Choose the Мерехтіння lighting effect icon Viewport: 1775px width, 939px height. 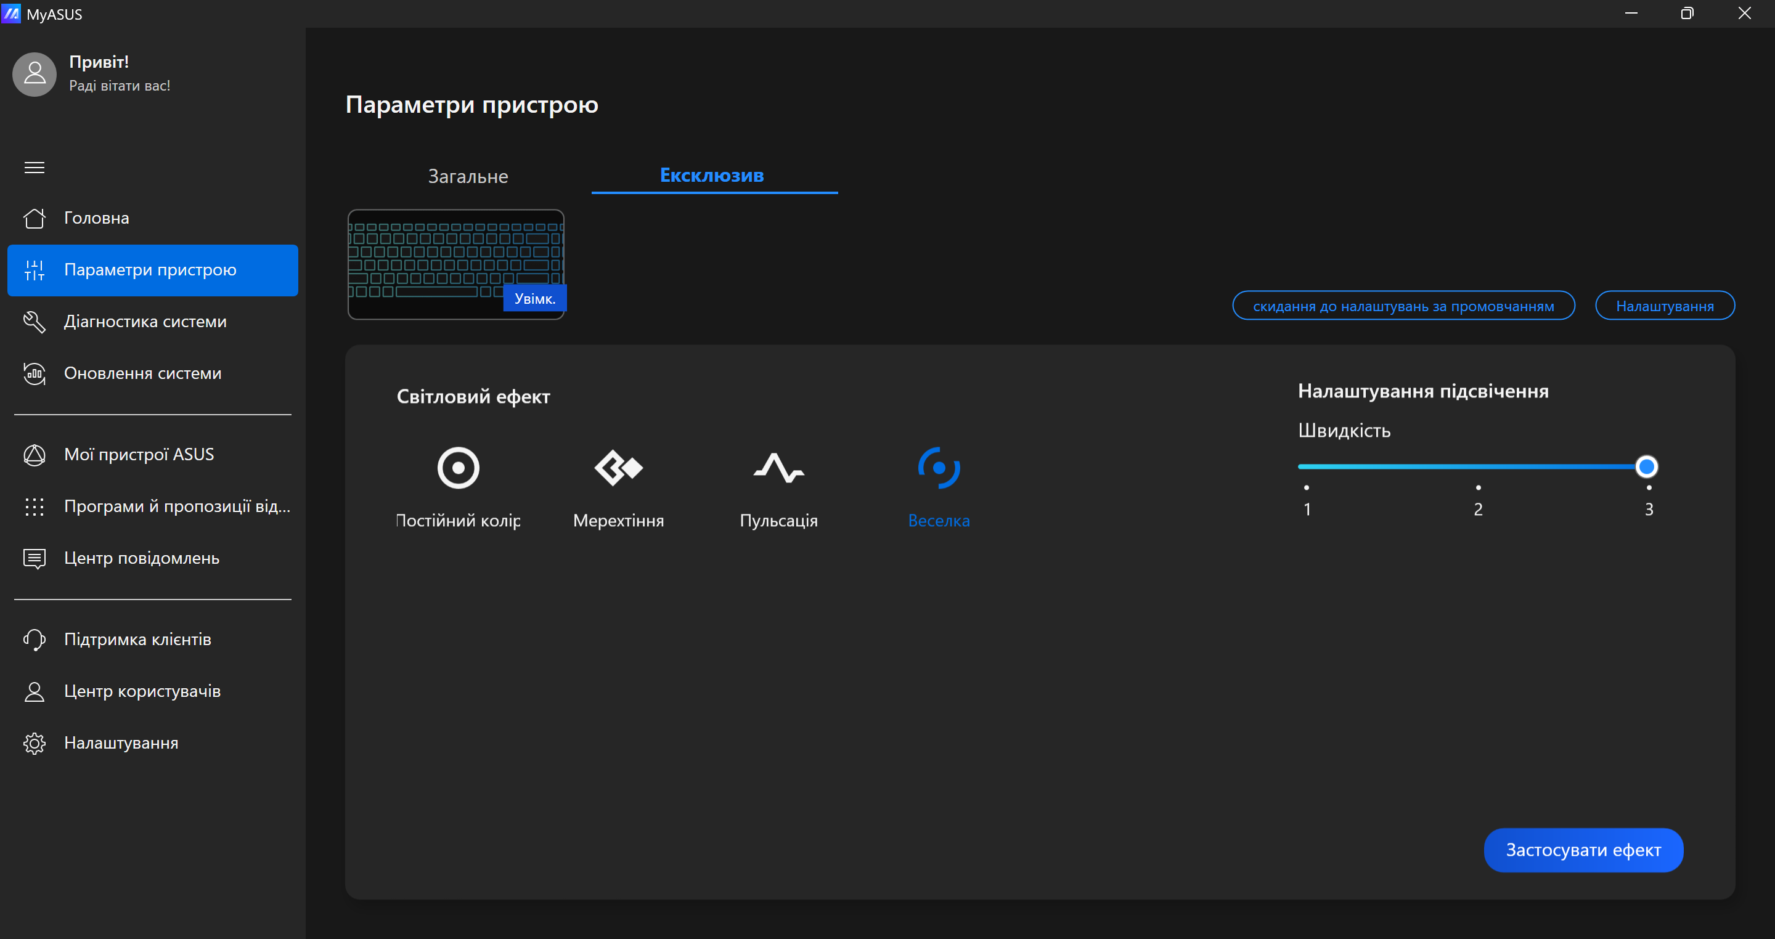[x=618, y=468]
